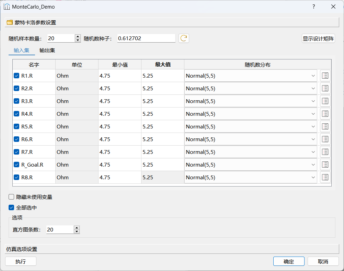
Task: Click the 执行 button
Action: click(x=21, y=261)
